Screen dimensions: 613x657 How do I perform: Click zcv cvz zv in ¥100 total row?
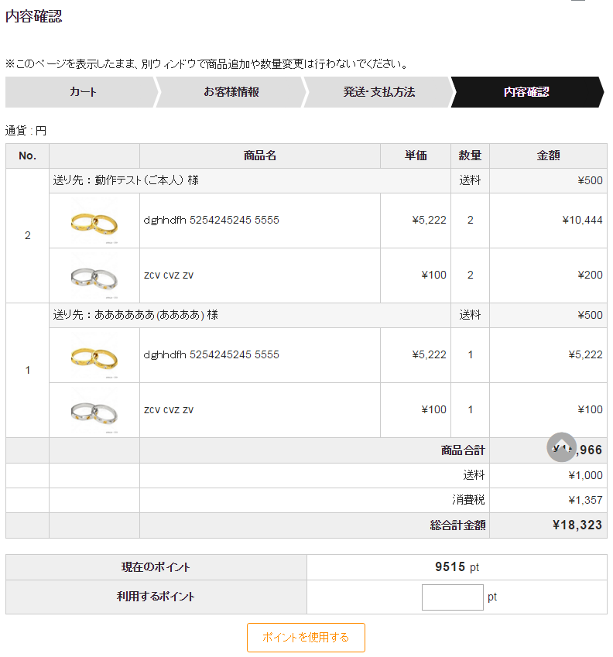169,410
